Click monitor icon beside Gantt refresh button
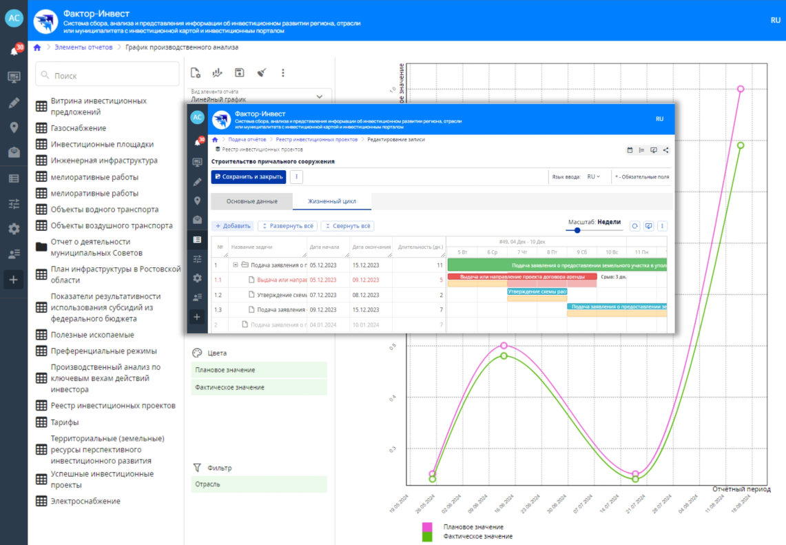This screenshot has height=545, width=786. click(x=648, y=226)
